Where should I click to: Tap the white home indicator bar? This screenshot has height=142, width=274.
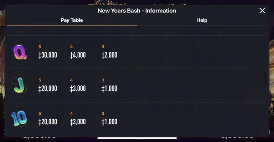click(137, 138)
